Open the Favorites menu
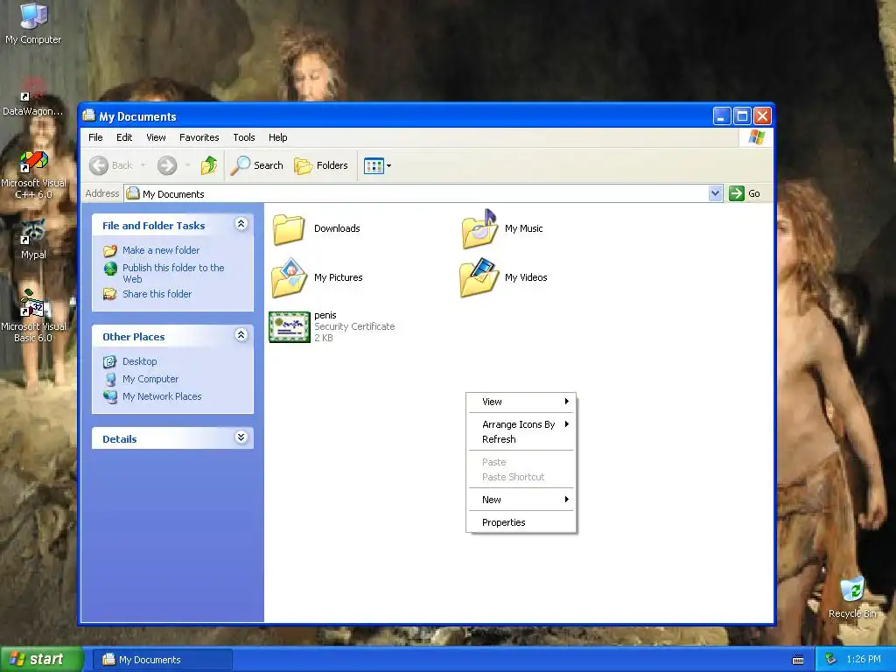This screenshot has height=672, width=896. 199,137
